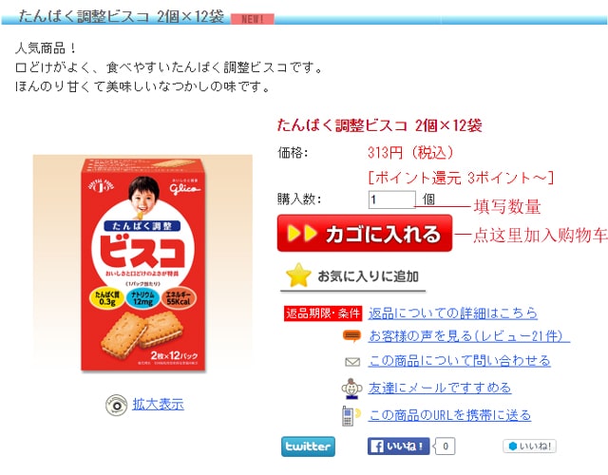Click the Bisco product box image
The width and height of the screenshot is (608, 475).
tap(142, 264)
